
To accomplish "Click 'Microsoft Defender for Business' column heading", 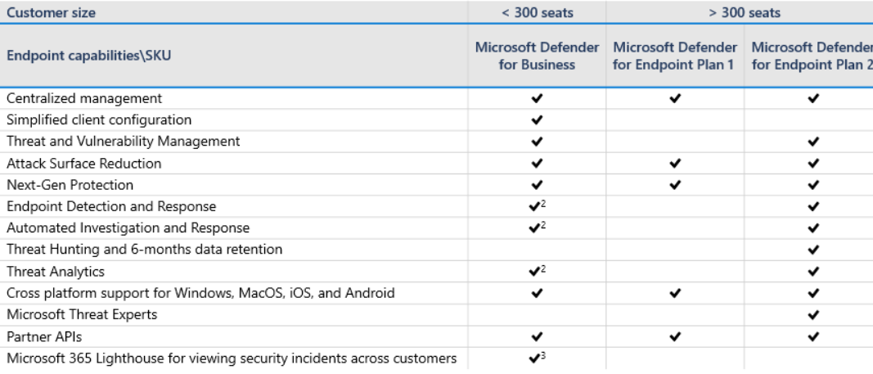I will [538, 56].
